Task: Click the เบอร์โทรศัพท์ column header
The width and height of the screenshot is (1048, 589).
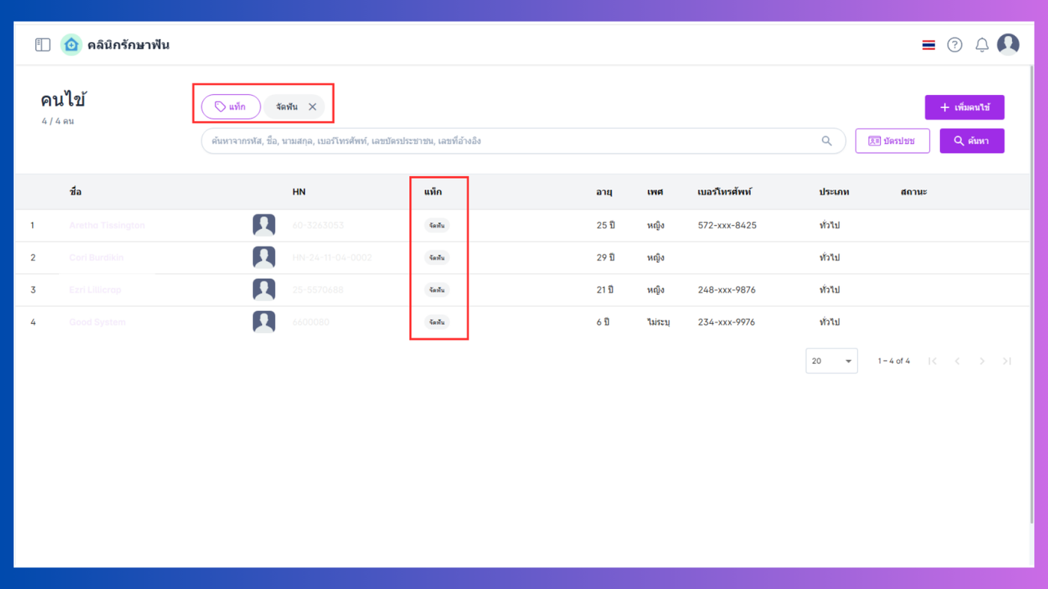Action: tap(725, 192)
